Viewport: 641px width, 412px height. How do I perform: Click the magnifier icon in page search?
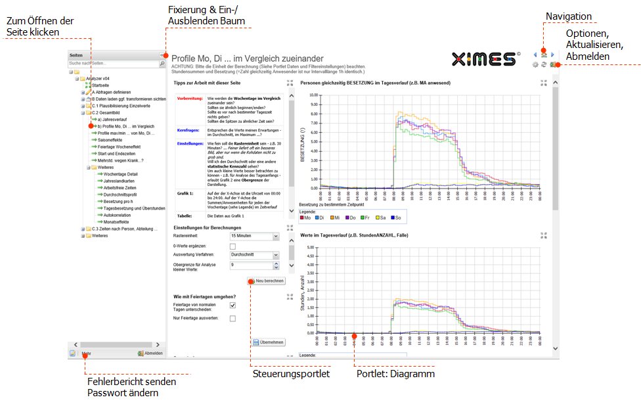(162, 64)
